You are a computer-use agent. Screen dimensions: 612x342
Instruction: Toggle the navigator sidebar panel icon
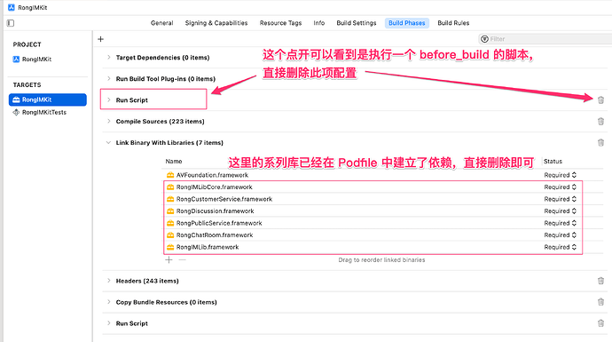coord(11,23)
